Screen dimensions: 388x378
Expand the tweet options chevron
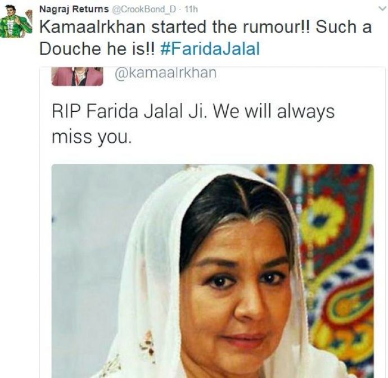382,8
